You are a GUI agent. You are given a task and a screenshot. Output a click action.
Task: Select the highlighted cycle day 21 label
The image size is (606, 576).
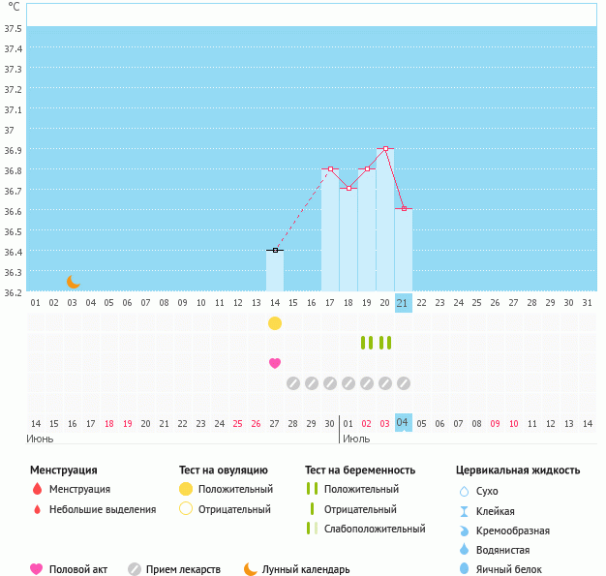pos(404,303)
